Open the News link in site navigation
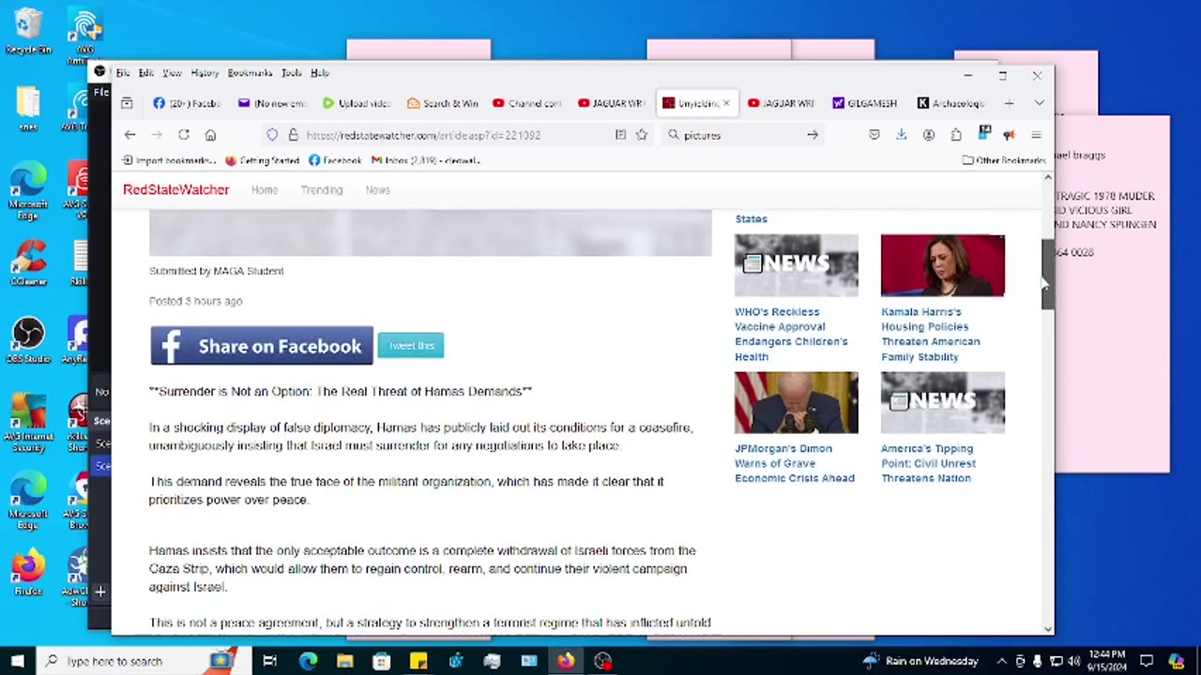 click(x=377, y=190)
